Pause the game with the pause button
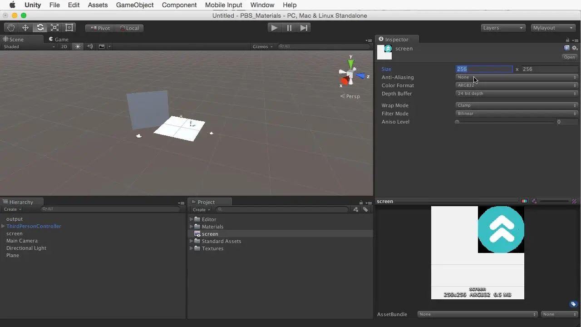This screenshot has height=327, width=581. pos(289,28)
